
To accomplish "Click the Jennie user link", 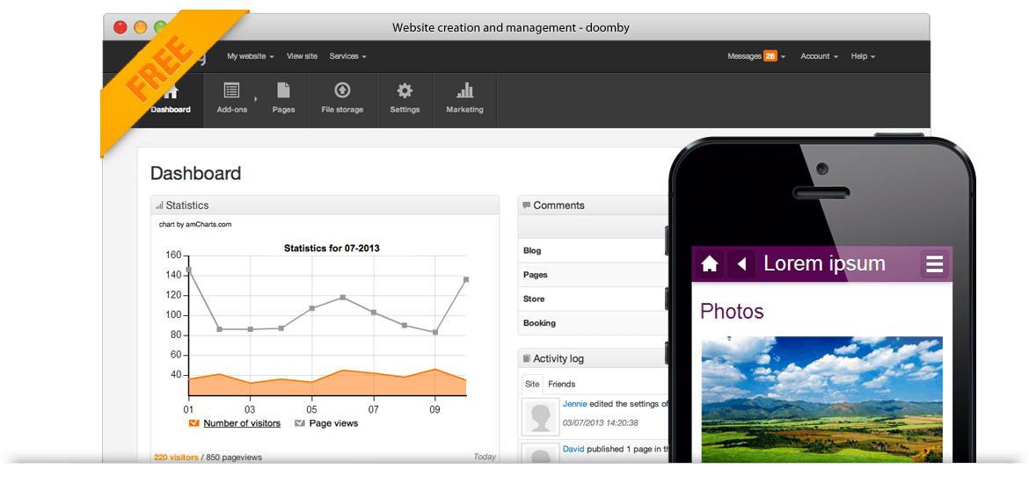I will (x=575, y=404).
